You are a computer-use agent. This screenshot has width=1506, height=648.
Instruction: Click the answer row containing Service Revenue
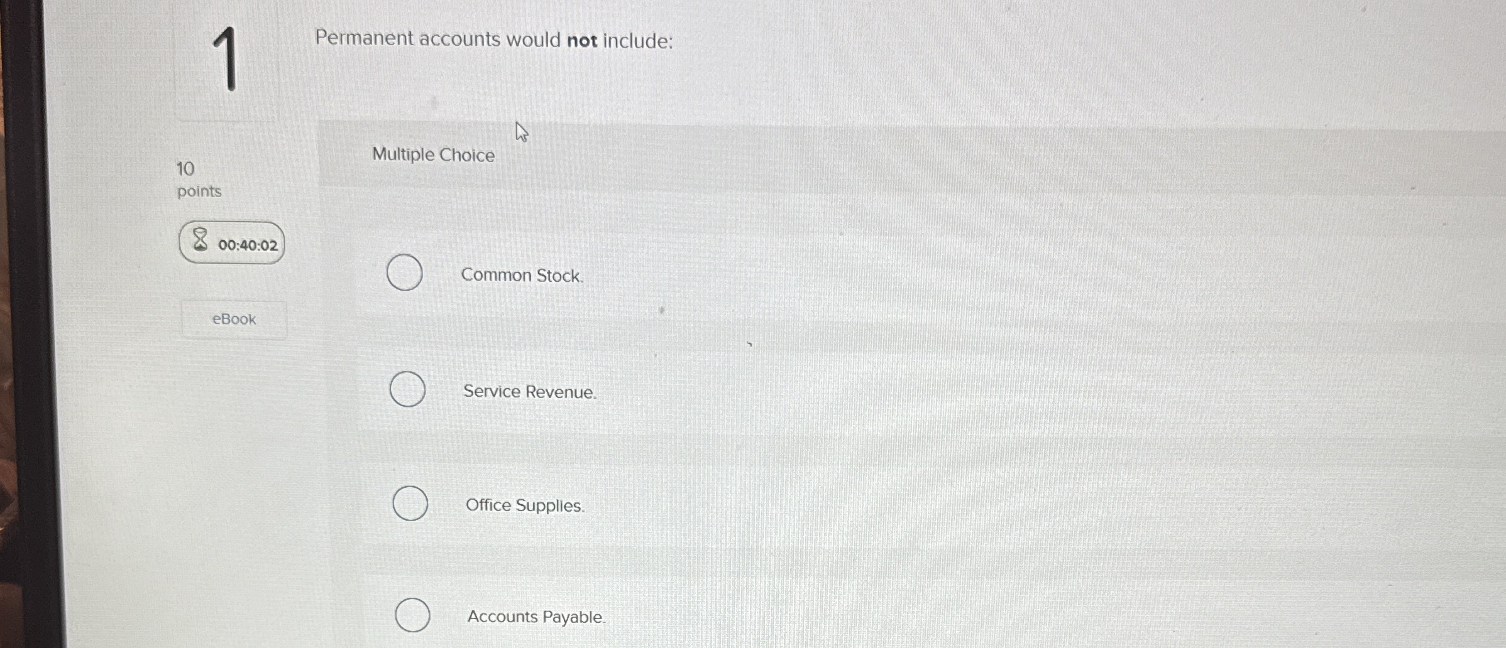pos(530,392)
